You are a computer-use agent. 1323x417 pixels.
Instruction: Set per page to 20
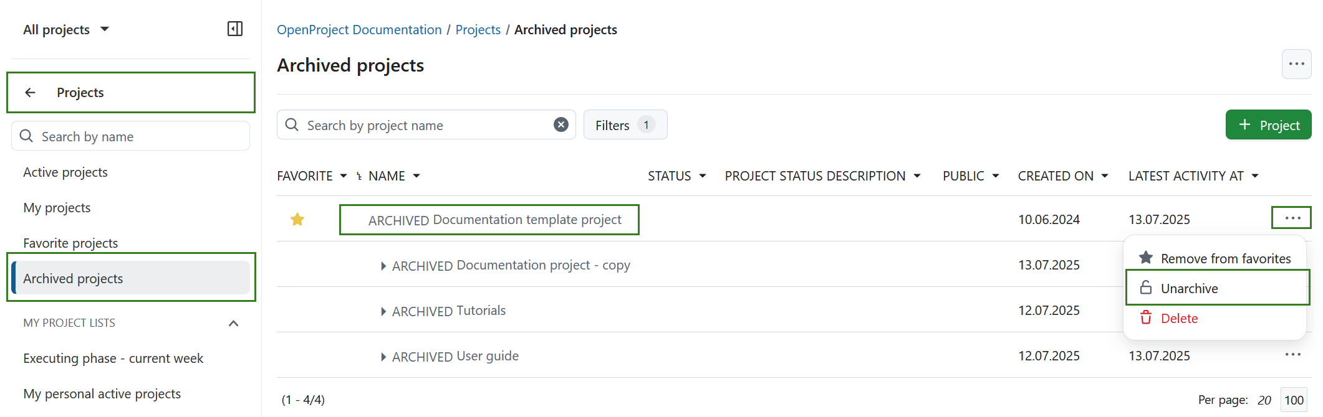click(1264, 399)
